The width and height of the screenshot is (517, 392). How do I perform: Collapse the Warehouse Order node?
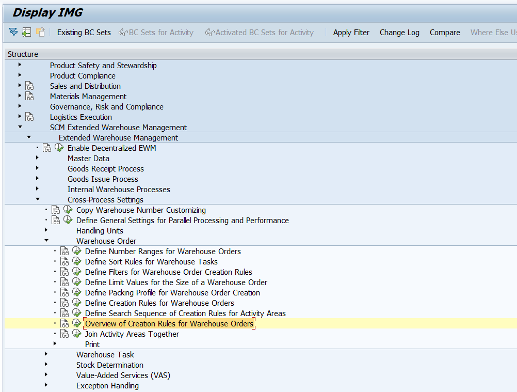[x=46, y=240]
